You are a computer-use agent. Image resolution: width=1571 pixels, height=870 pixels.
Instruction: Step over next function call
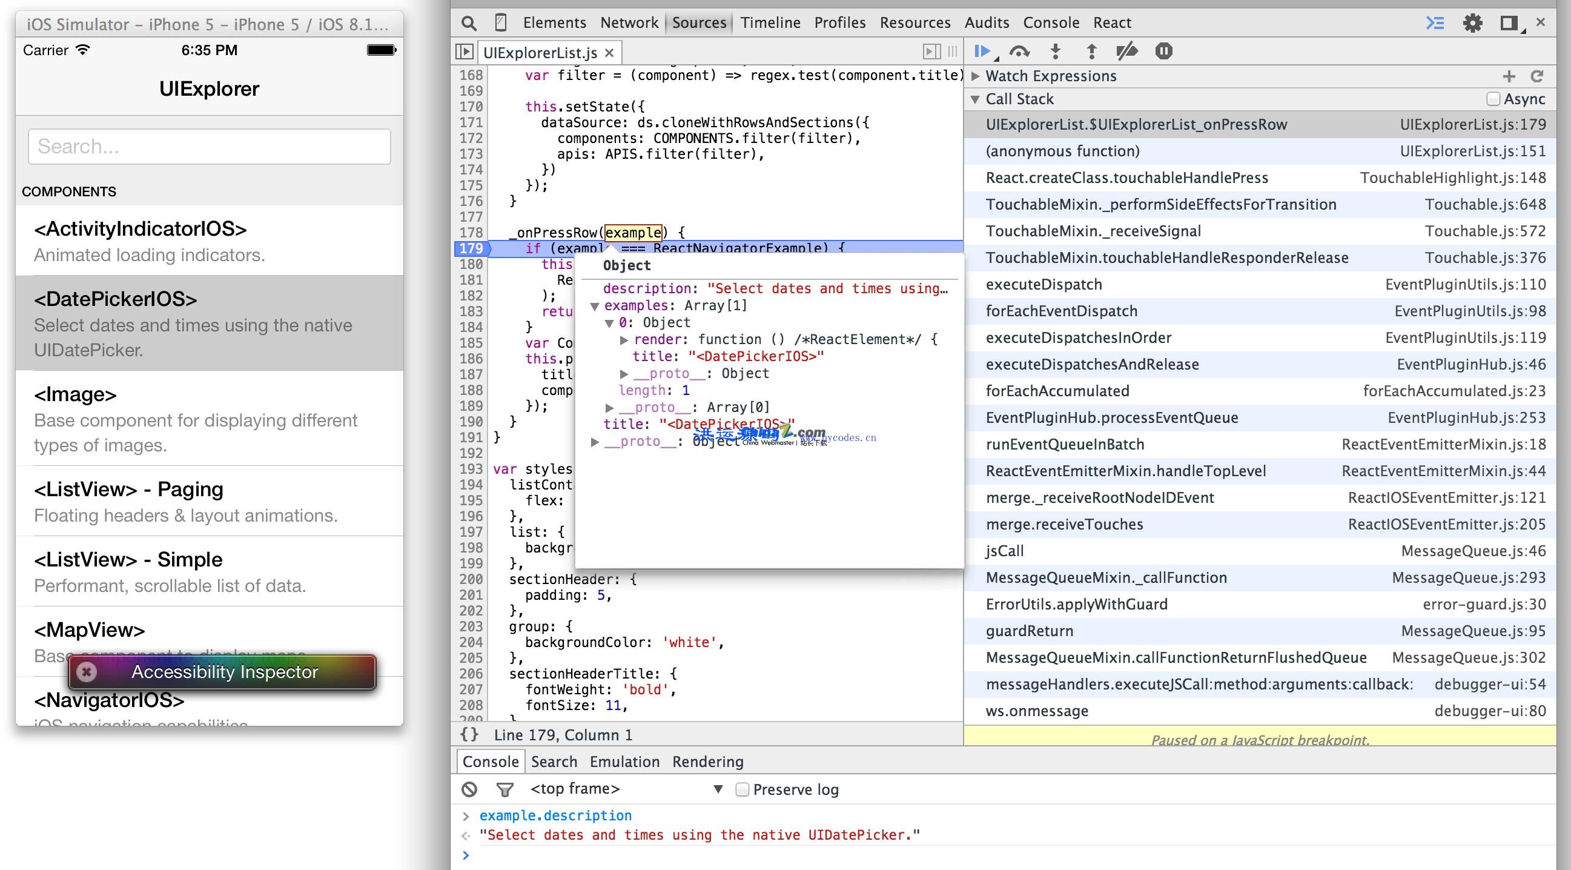pos(1019,51)
